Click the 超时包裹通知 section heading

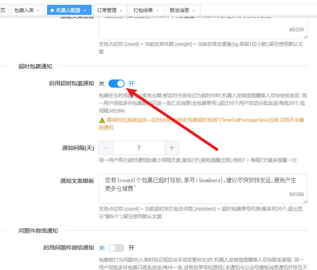click(x=35, y=66)
